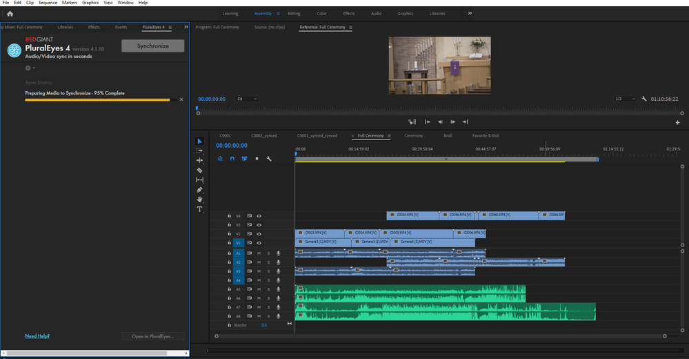Select the Type tool
This screenshot has width=689, height=359.
click(200, 209)
